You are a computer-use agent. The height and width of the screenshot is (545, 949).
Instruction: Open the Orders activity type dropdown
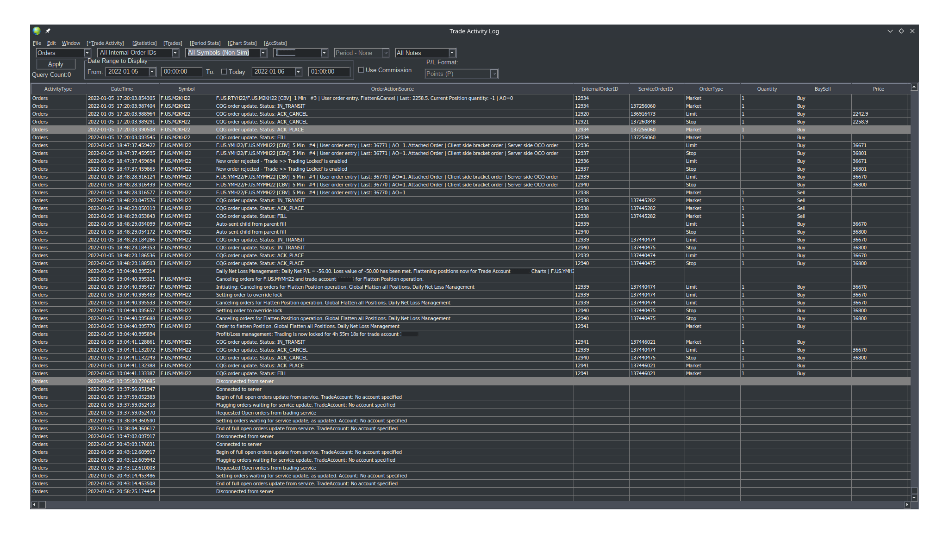[x=87, y=53]
